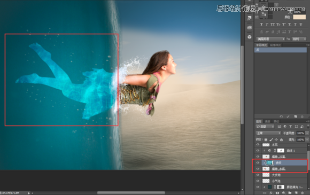Image resolution: width=310 pixels, height=195 pixels.
Task: Expand the 不透明度 opacity slider arrow
Action: pyautogui.click(x=307, y=133)
